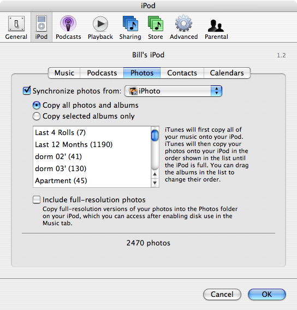This screenshot has width=297, height=310.
Task: Click the album list scroll down arrow
Action: 155,183
